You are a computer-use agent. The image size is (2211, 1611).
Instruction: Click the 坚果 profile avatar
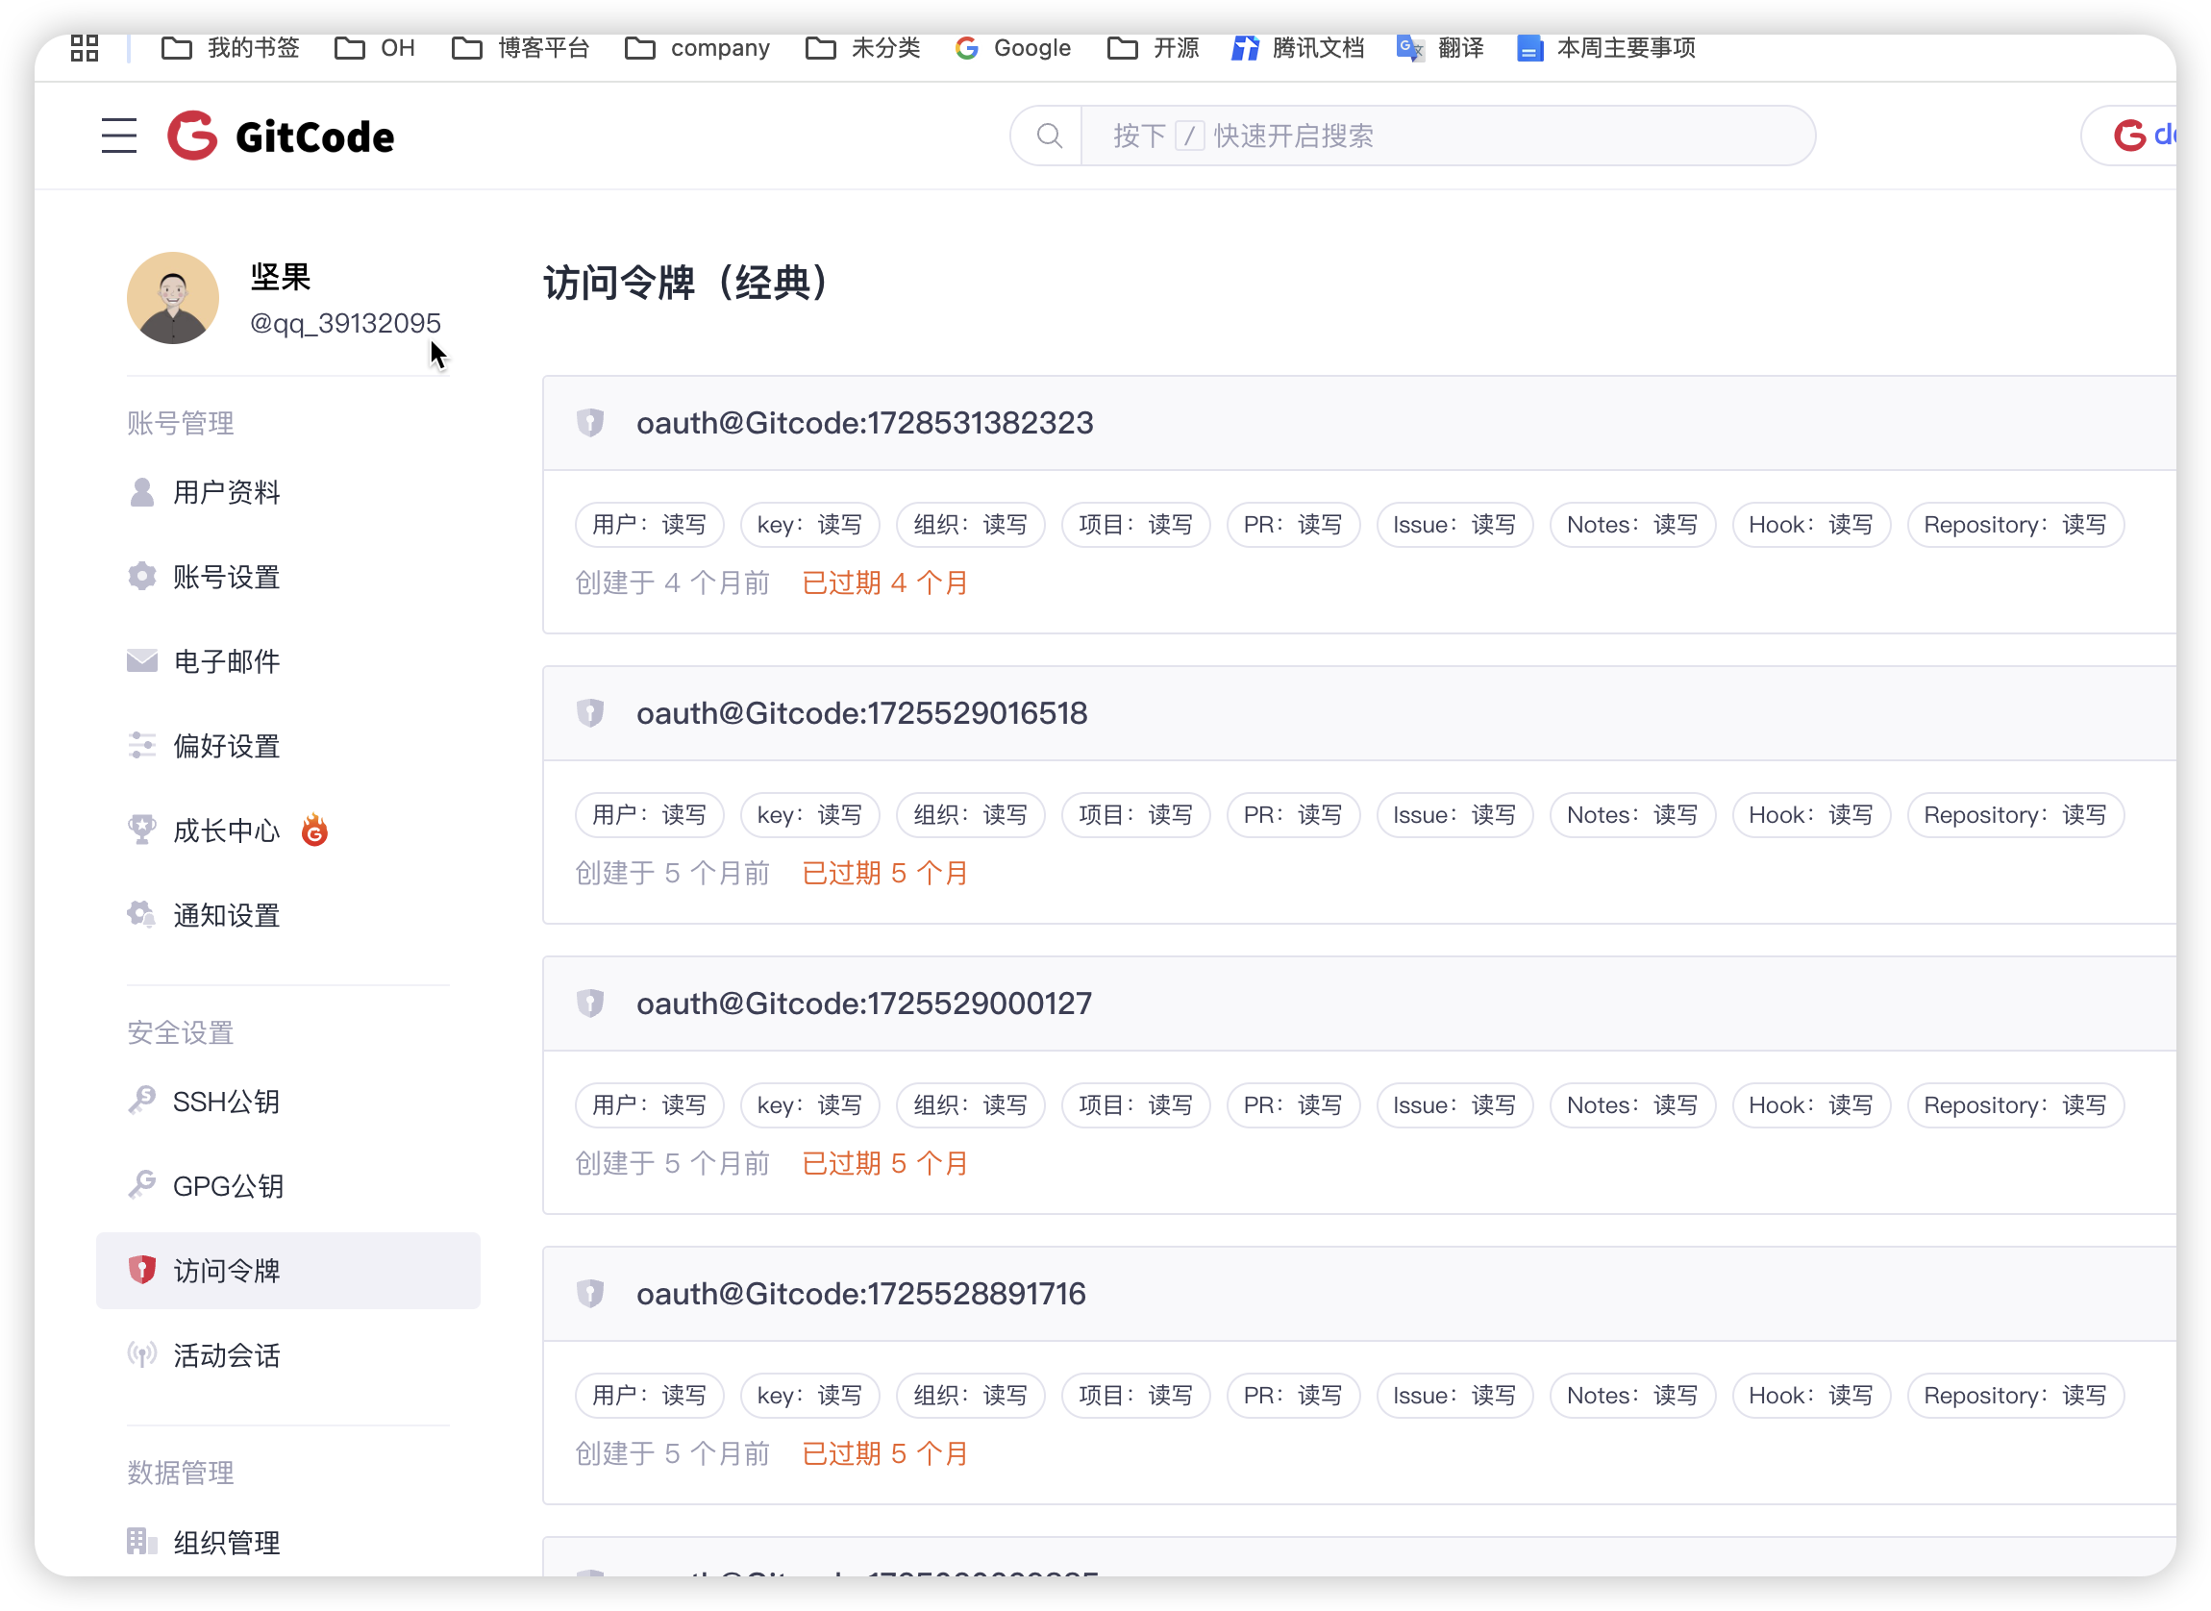pyautogui.click(x=173, y=298)
